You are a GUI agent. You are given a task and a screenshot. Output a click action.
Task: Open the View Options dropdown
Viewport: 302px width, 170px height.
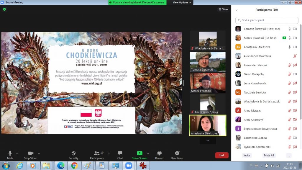tap(182, 2)
